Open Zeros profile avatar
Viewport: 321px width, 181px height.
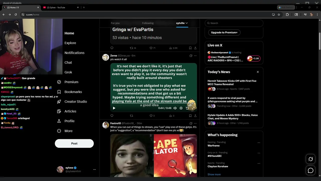tap(106, 57)
